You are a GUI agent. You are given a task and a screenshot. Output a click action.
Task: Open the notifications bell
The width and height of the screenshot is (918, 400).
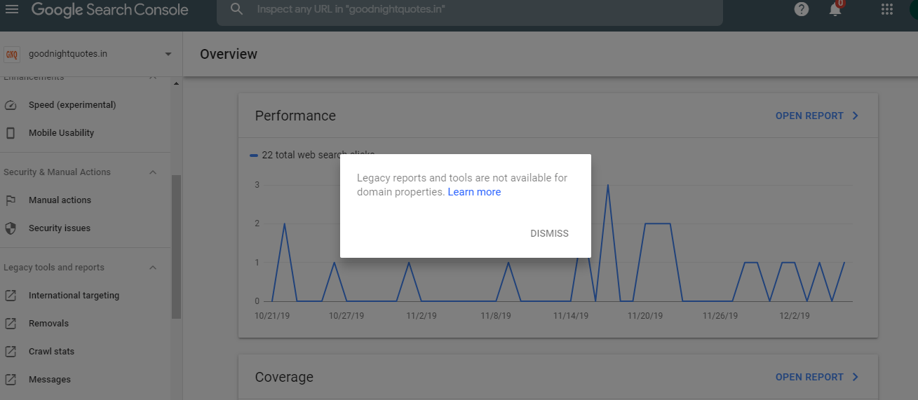(835, 9)
